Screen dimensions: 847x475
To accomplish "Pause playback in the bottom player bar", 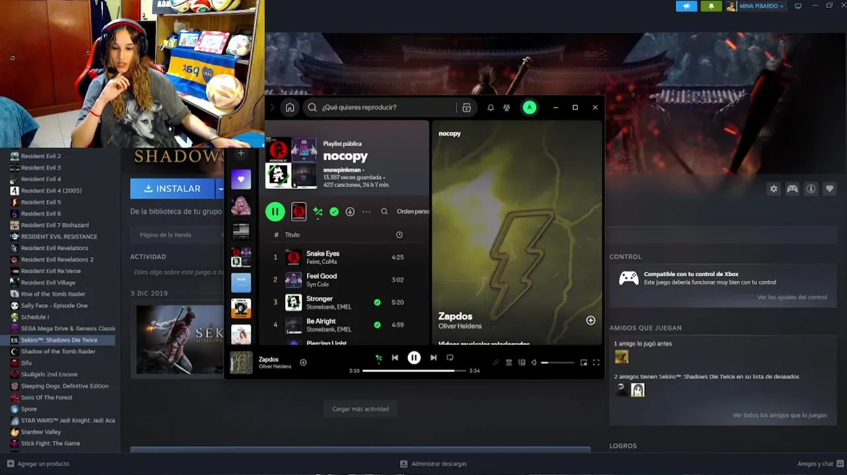I will (414, 358).
